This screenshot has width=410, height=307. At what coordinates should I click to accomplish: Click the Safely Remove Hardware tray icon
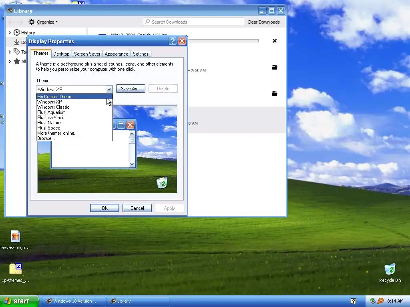(373, 301)
